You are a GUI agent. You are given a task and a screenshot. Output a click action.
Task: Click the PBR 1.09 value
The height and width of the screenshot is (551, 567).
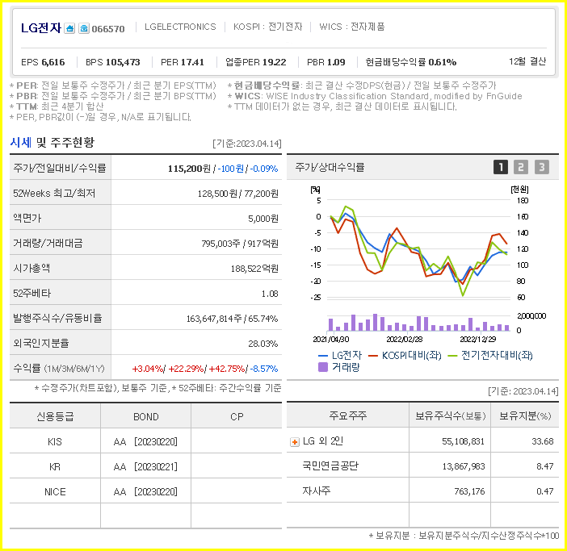[325, 62]
